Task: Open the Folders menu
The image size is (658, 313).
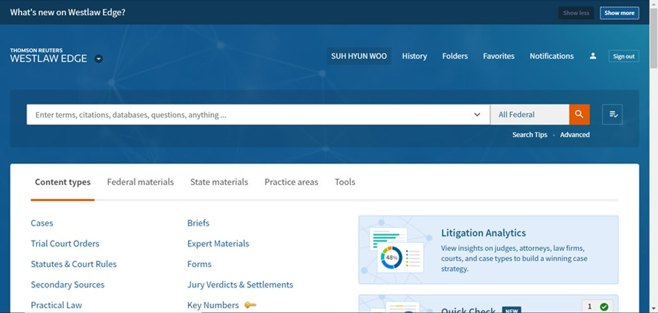Action: point(455,56)
